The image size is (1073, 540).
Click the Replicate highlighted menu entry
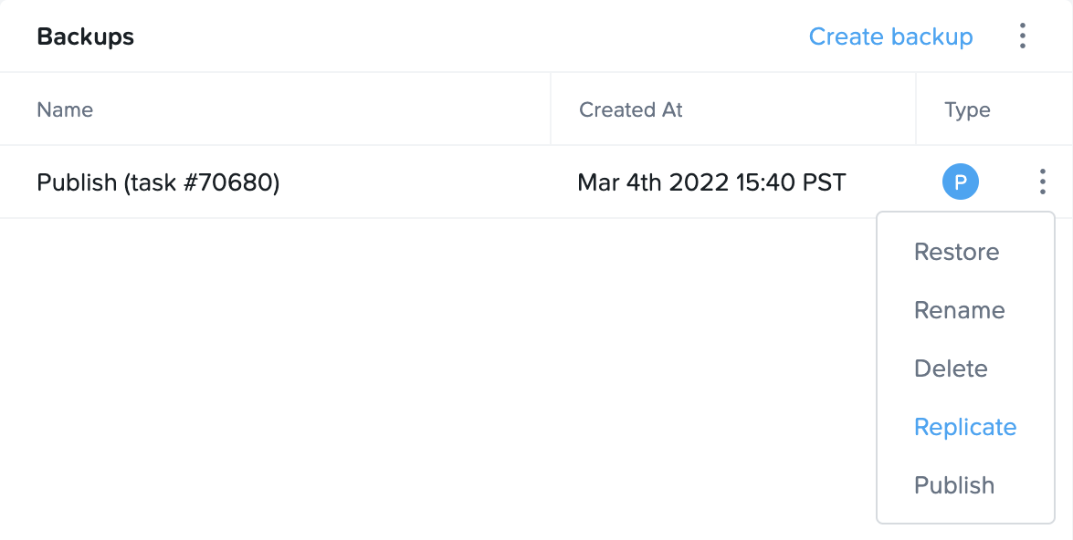click(x=964, y=427)
